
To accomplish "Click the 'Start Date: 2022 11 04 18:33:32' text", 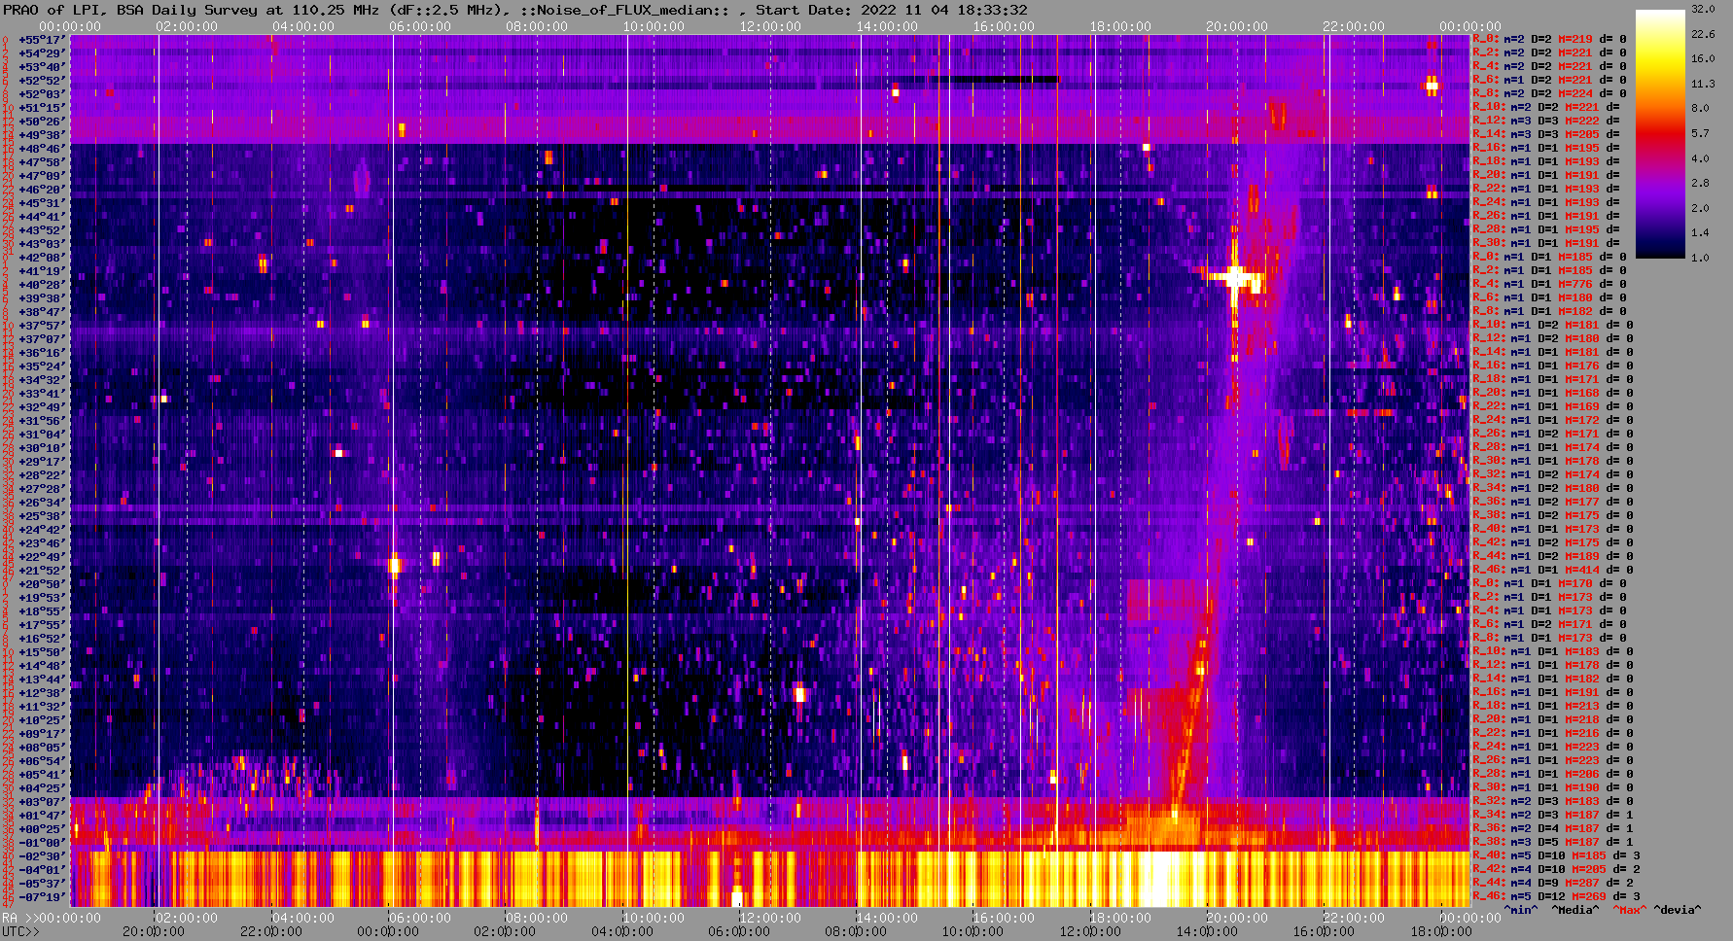I will coord(892,10).
